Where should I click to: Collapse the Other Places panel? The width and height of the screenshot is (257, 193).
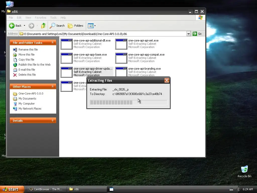tap(52, 86)
